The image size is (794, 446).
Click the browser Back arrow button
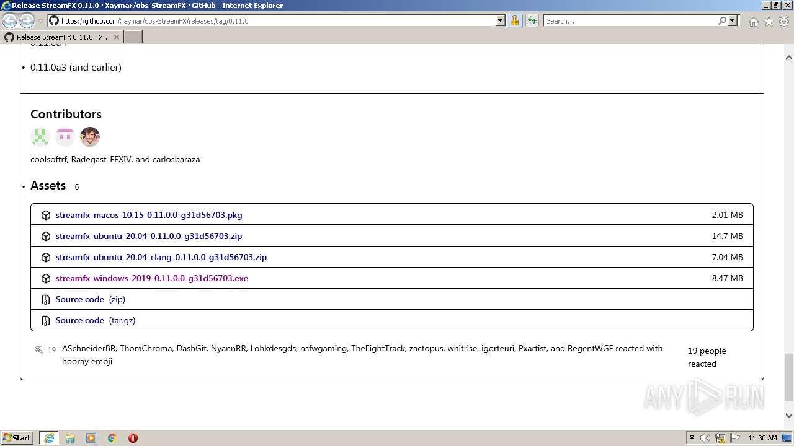(10, 21)
